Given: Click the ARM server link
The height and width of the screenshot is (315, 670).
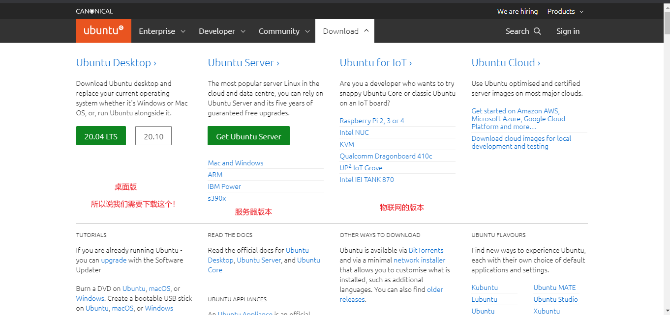Looking at the screenshot, I should coord(215,175).
